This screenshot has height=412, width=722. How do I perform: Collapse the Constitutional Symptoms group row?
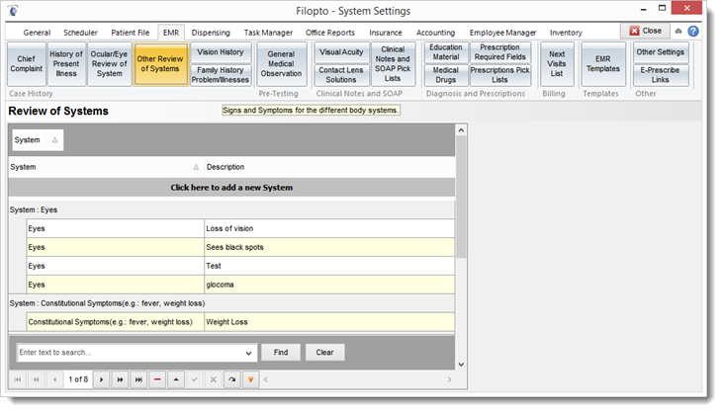click(231, 303)
